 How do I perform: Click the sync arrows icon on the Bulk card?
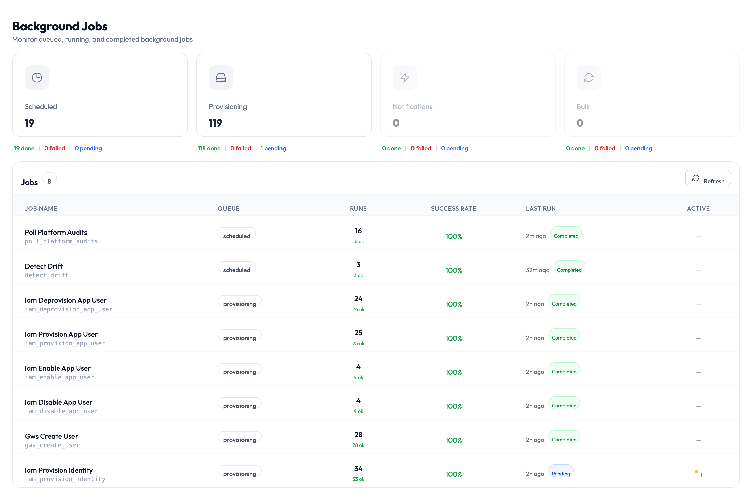588,77
